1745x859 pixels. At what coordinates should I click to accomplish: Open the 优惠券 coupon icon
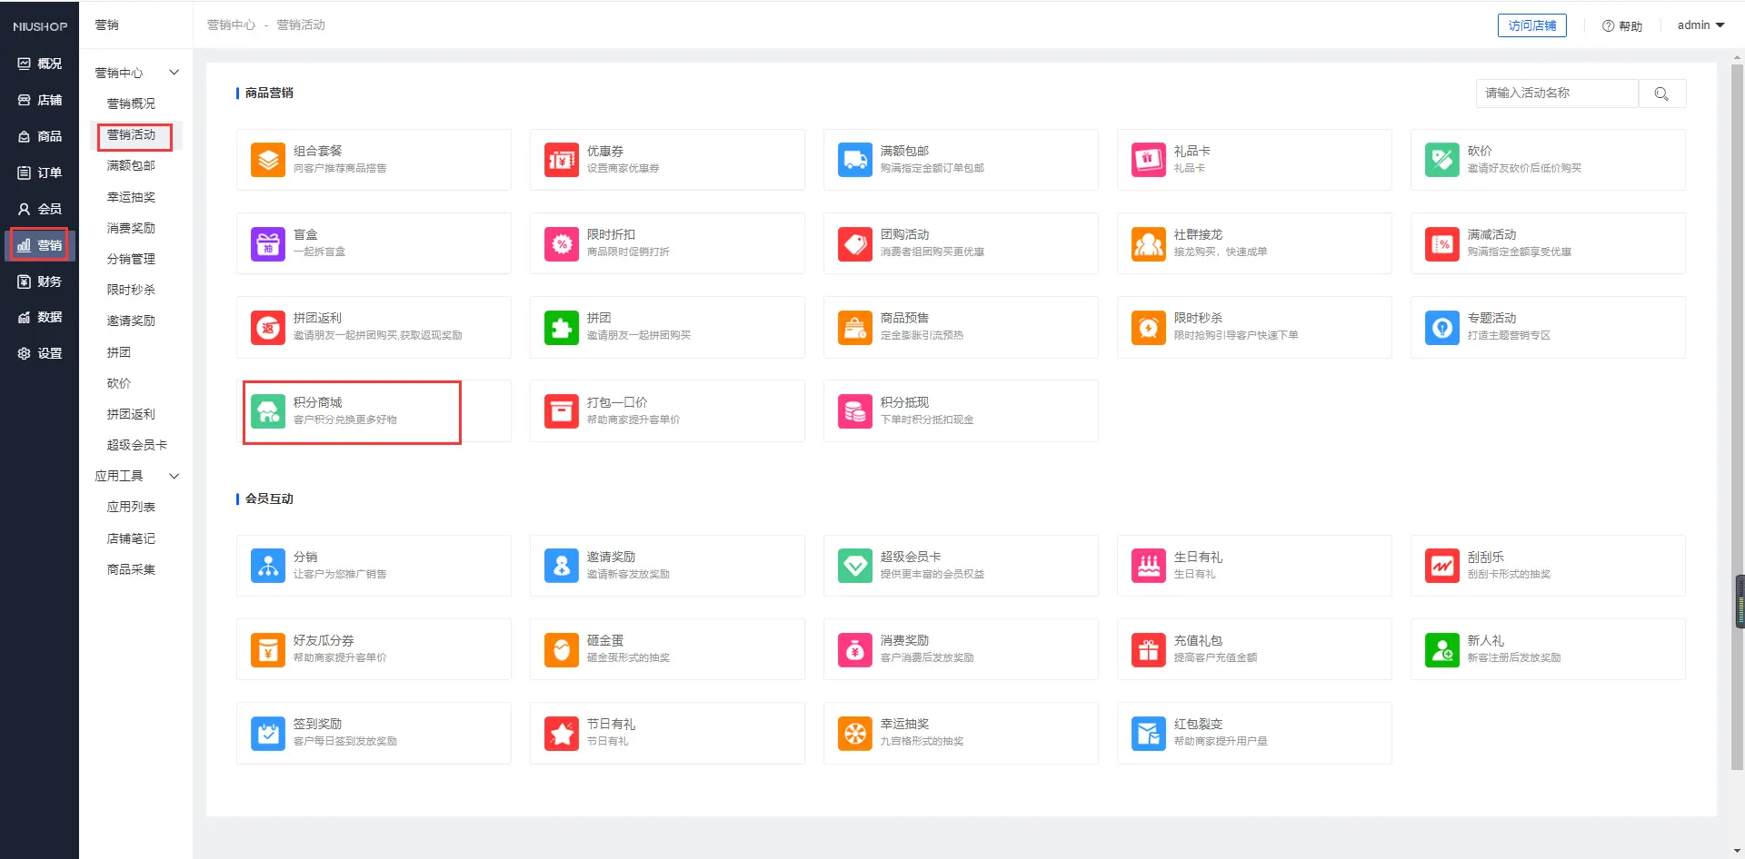tap(562, 160)
